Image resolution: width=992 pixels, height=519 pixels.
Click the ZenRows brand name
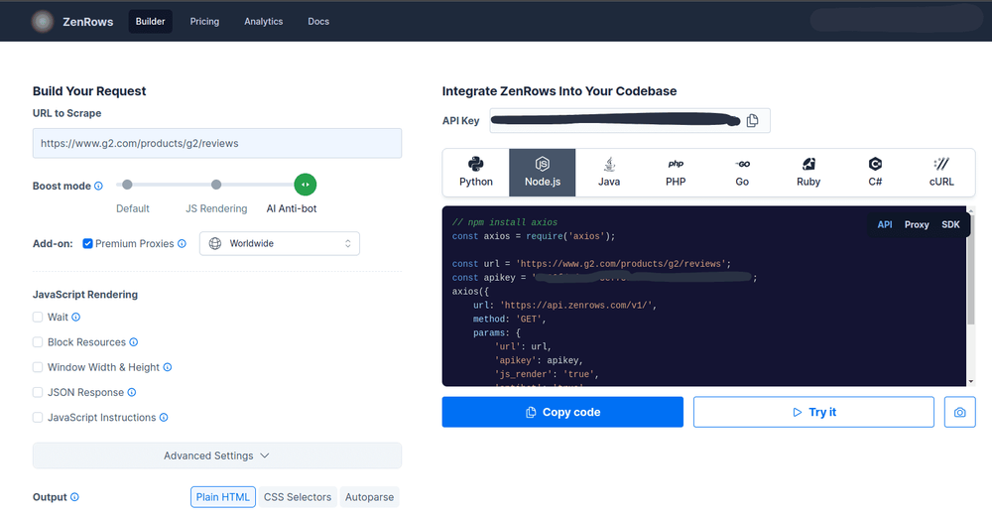(88, 22)
